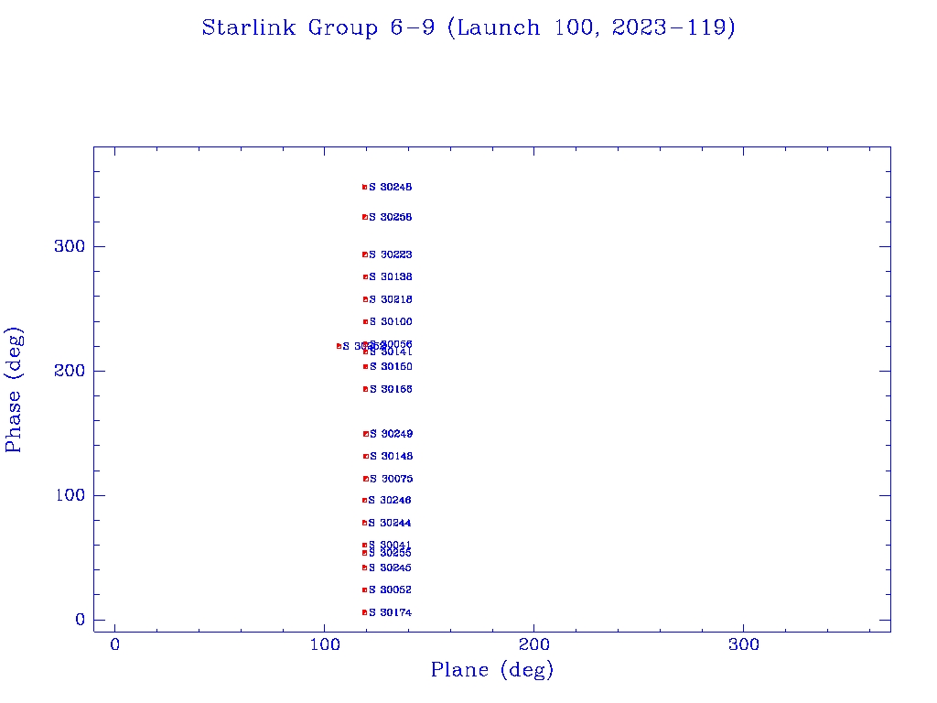
Task: Select the 'S 30255' satellite label
Action: (390, 554)
